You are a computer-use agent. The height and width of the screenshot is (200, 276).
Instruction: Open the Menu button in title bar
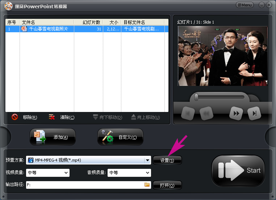(244, 5)
